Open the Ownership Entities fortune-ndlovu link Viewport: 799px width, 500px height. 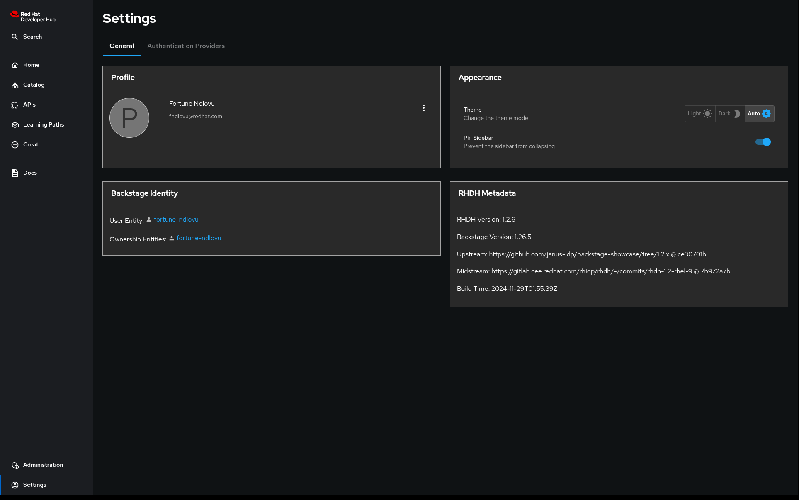(199, 238)
